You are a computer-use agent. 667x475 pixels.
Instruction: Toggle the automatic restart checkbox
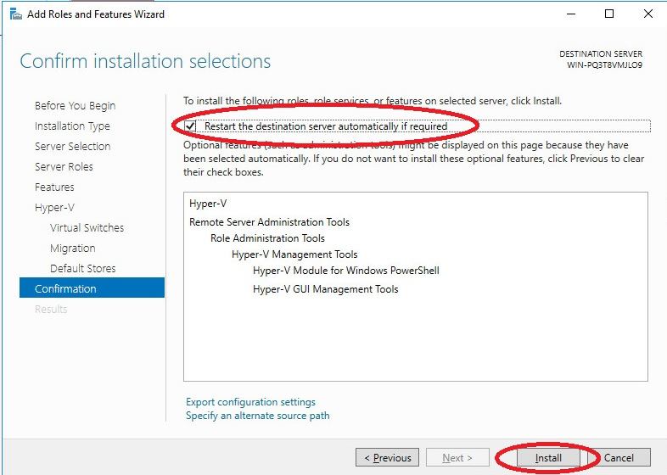[x=190, y=126]
